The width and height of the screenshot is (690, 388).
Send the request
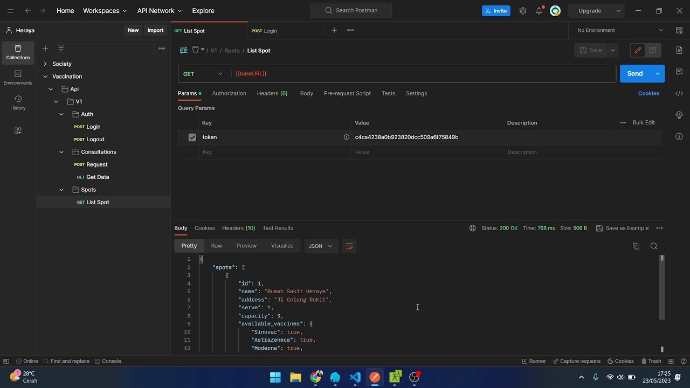635,74
